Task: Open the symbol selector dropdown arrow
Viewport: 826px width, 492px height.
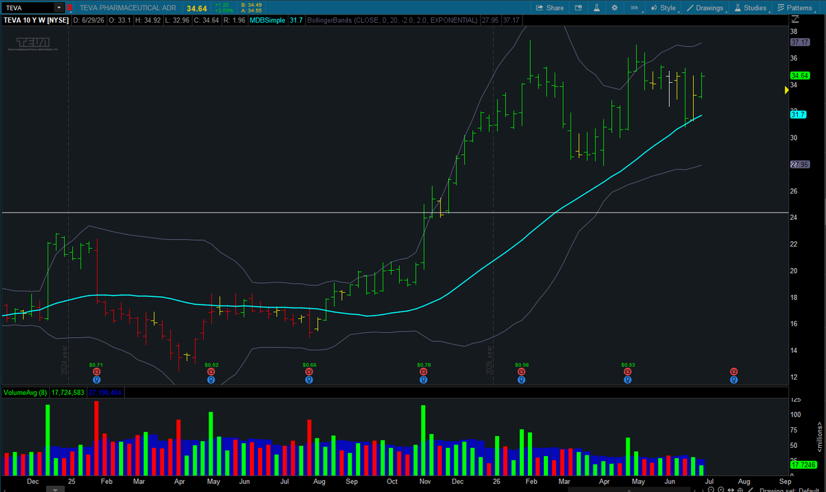Action: (x=59, y=8)
